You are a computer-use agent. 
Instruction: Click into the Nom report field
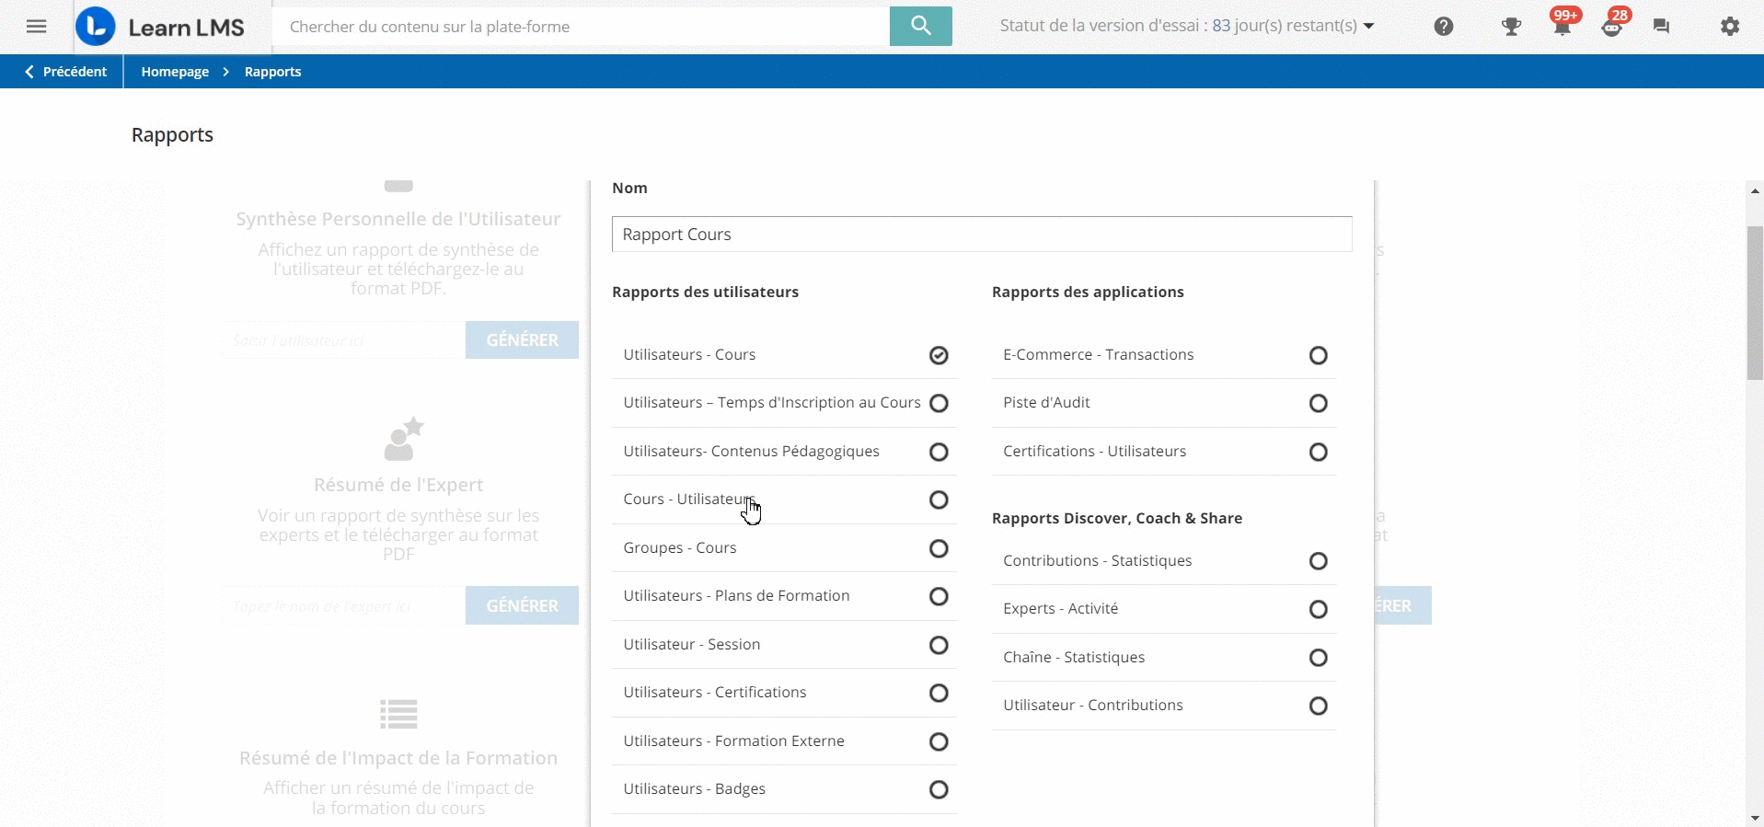pyautogui.click(x=981, y=235)
